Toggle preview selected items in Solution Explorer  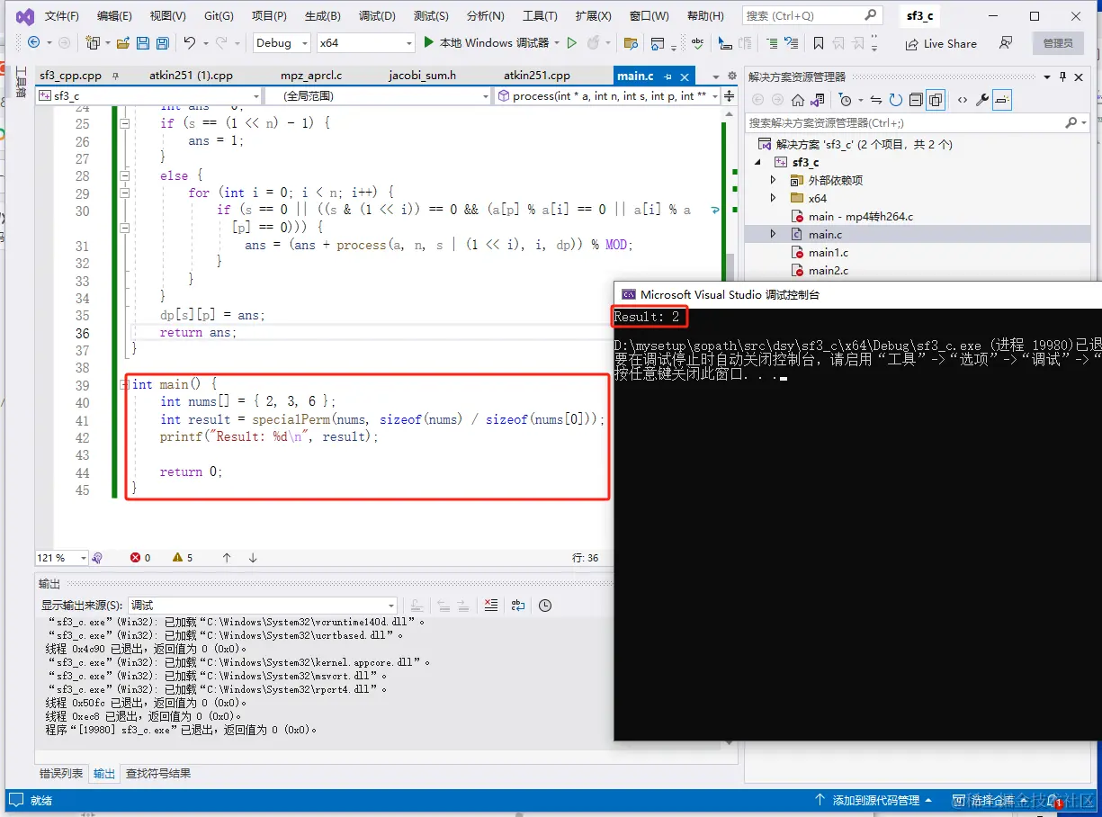1003,100
